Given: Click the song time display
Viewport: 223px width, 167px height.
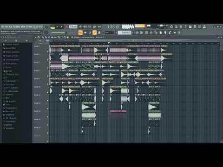Looking at the screenshot, I should (x=113, y=27).
